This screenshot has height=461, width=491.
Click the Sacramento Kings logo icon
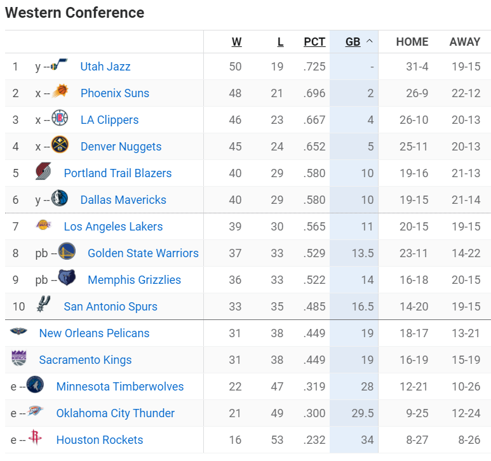(19, 358)
